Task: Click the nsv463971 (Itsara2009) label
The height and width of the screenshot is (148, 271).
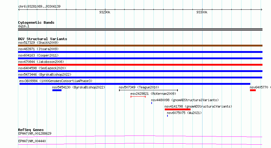Action: coord(38,49)
